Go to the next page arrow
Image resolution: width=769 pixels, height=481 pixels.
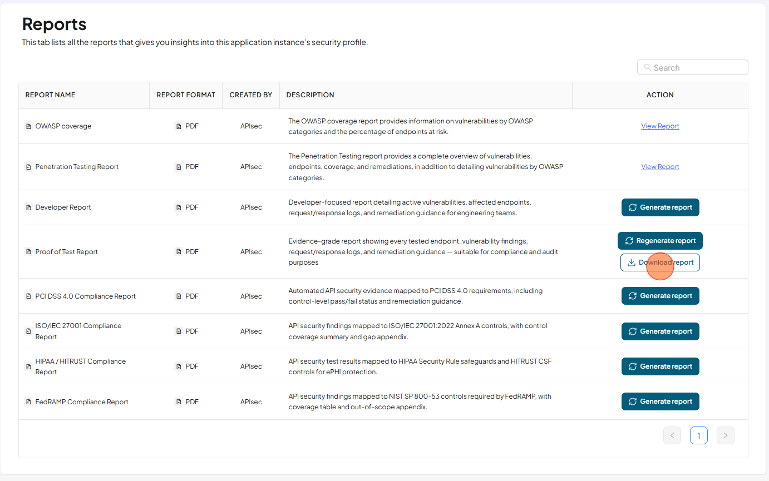click(726, 435)
